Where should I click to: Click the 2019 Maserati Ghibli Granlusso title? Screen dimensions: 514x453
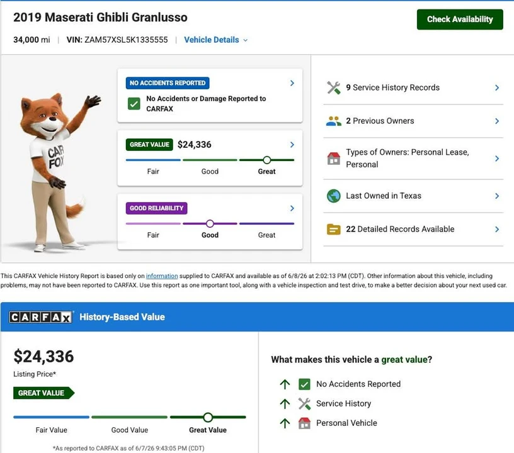coord(100,18)
